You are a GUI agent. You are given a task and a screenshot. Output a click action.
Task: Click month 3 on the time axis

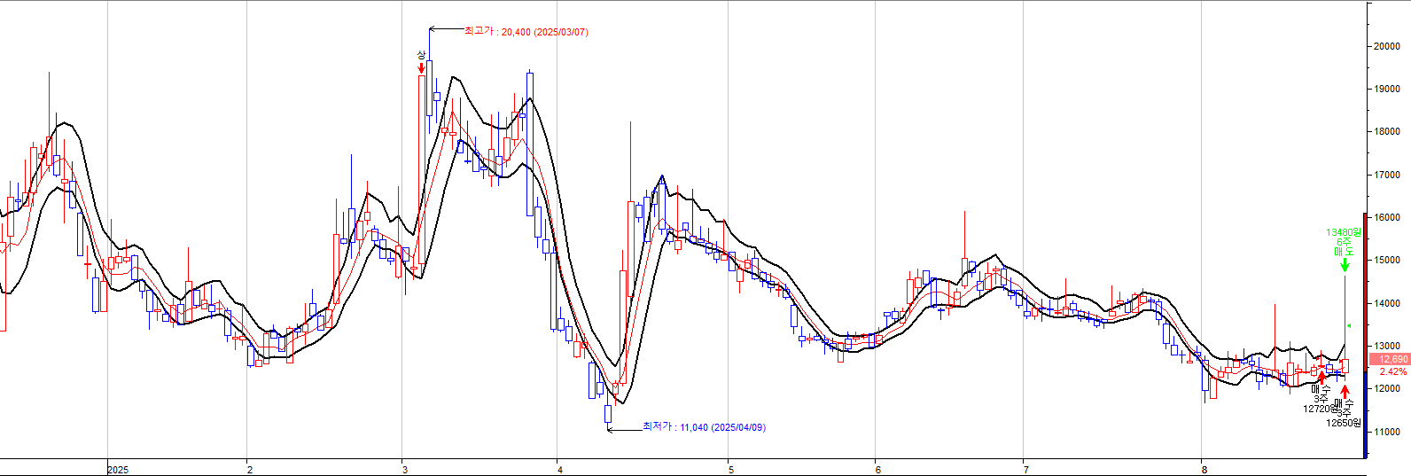pyautogui.click(x=404, y=470)
